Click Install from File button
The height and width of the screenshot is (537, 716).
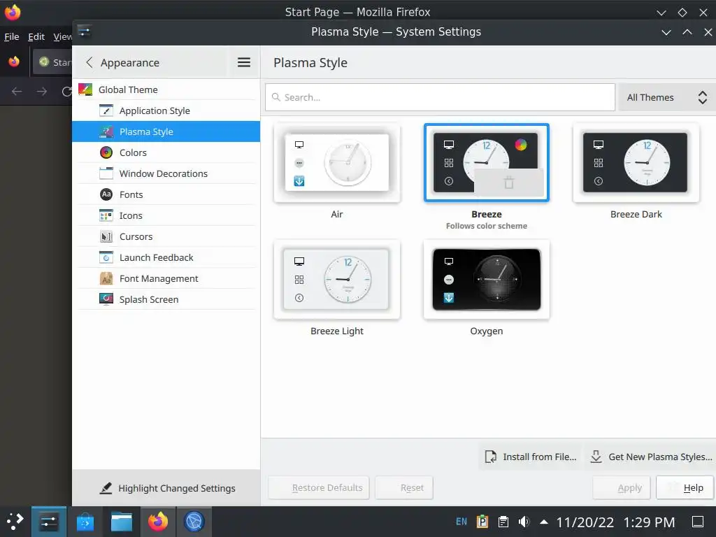(x=530, y=457)
